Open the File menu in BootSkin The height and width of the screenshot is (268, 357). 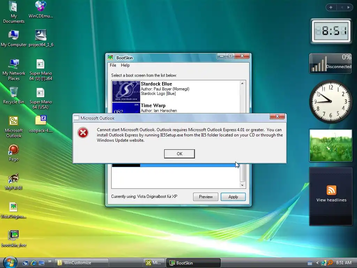point(113,65)
